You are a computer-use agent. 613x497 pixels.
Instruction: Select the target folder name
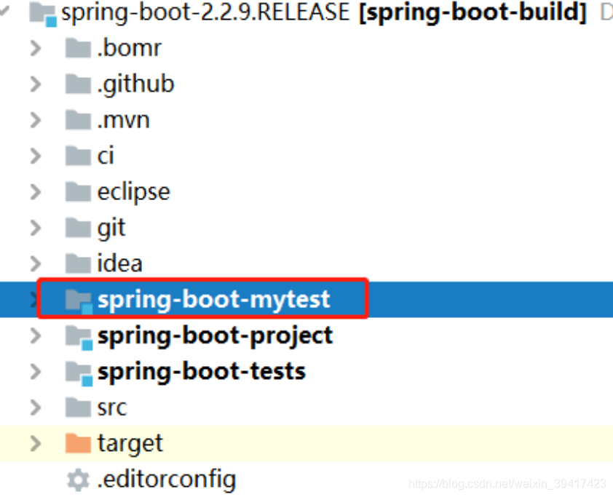(130, 445)
